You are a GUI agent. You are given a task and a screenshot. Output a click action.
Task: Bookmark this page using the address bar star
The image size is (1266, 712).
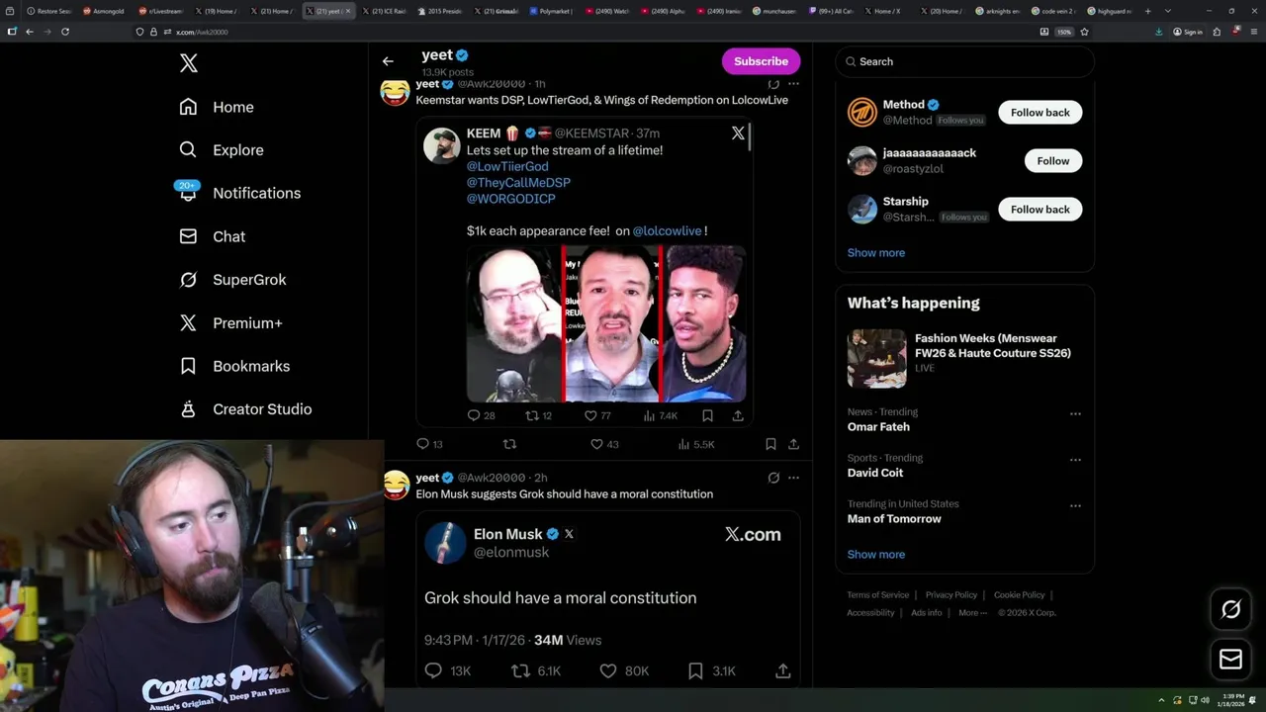[x=1084, y=32]
